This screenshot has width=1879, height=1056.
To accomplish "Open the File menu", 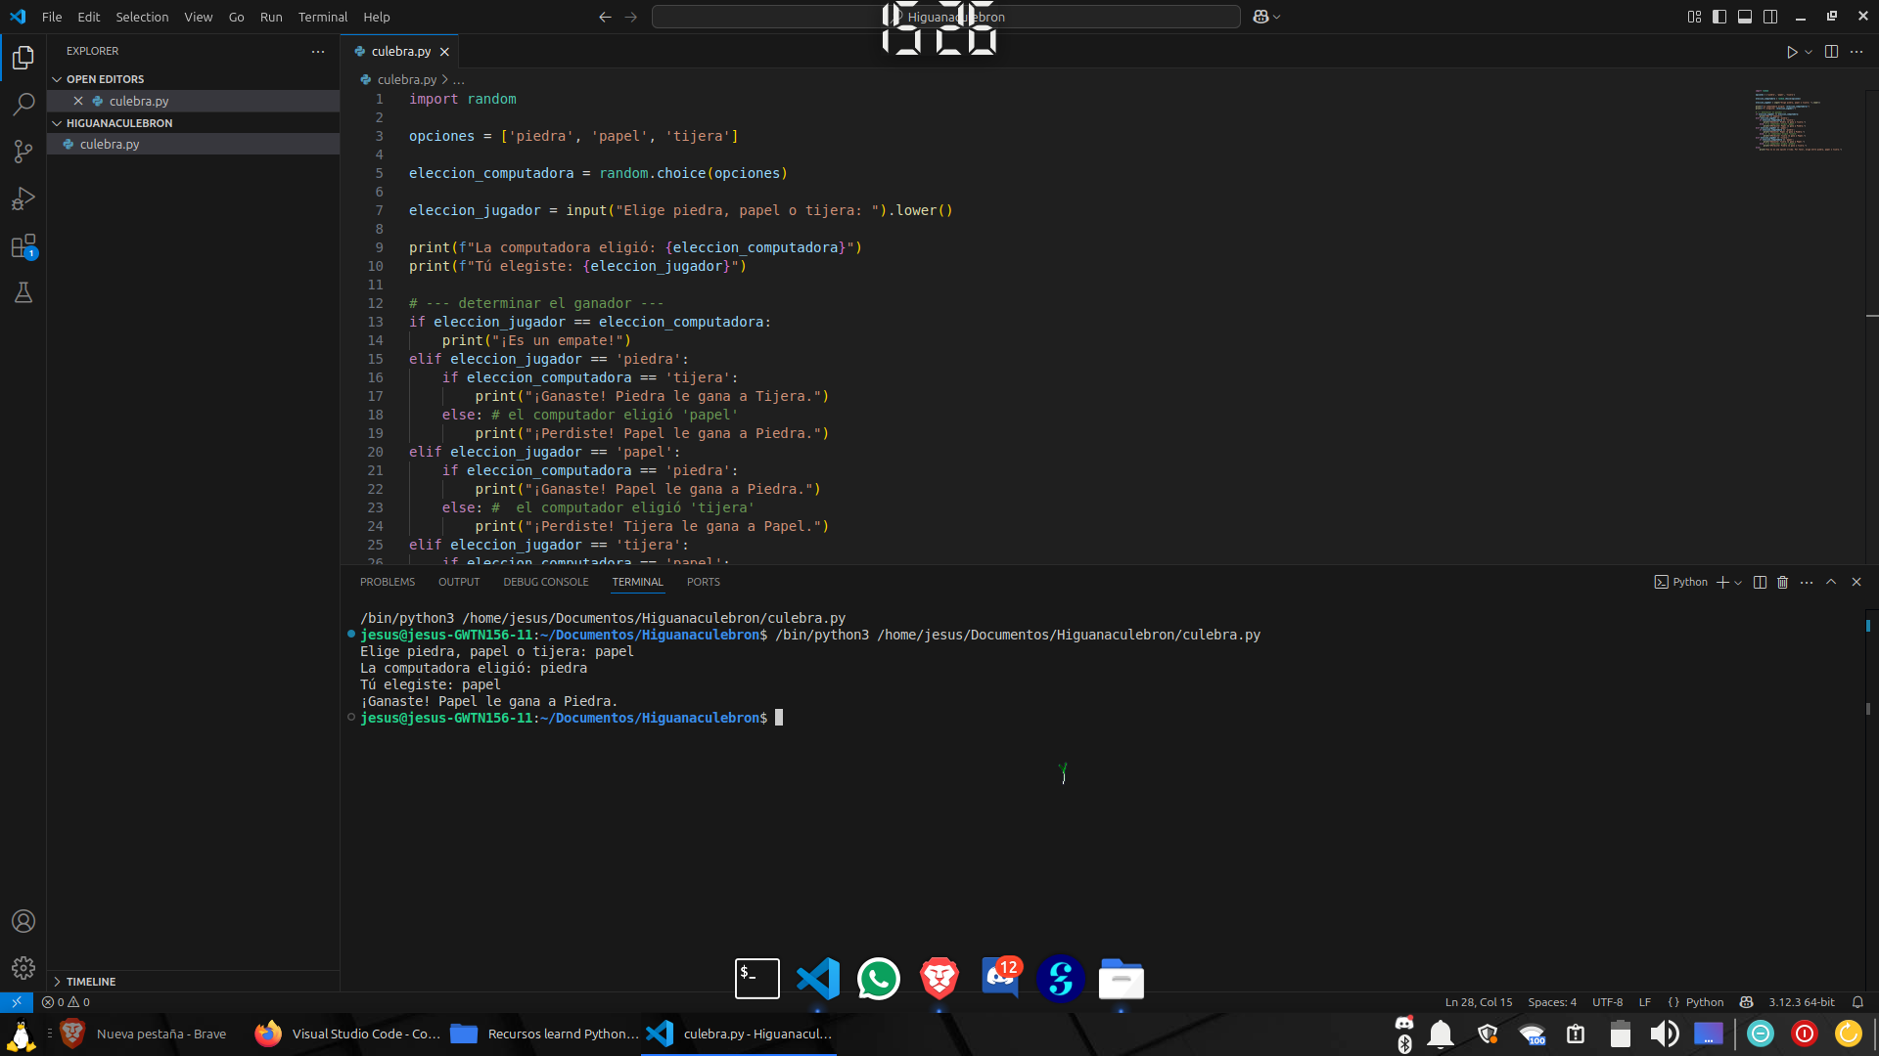I will pos(52,17).
